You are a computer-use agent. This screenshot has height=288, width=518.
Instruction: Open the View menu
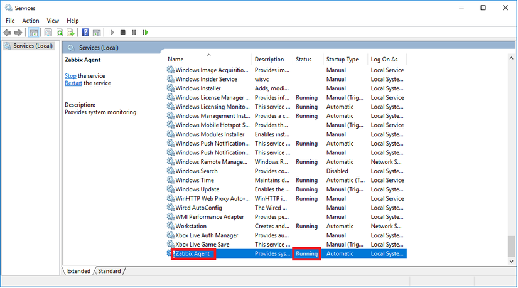point(53,21)
